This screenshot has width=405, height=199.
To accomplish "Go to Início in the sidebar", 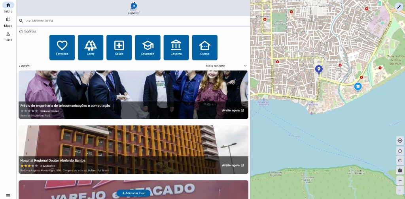I will tap(8, 8).
